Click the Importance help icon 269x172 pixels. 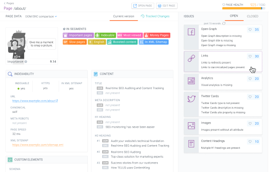pos(26,62)
